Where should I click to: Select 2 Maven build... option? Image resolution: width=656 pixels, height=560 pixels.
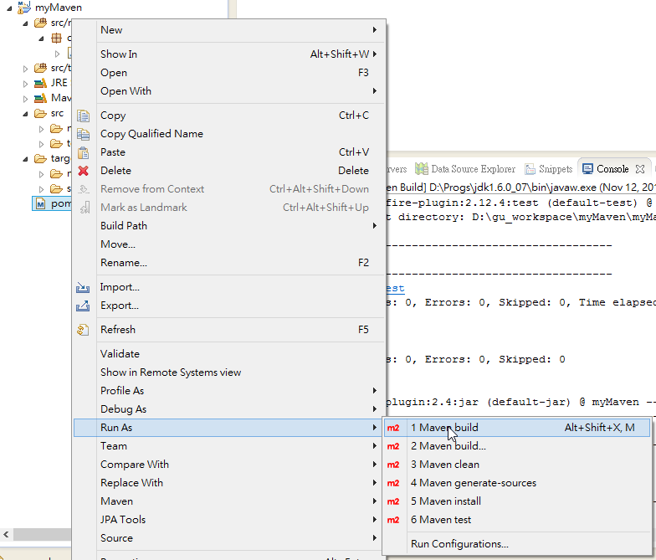tap(517, 446)
